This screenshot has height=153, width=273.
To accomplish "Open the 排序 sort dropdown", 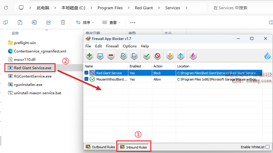I will pos(85,22).
